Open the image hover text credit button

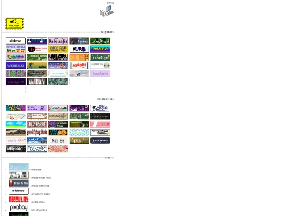tap(19, 175)
